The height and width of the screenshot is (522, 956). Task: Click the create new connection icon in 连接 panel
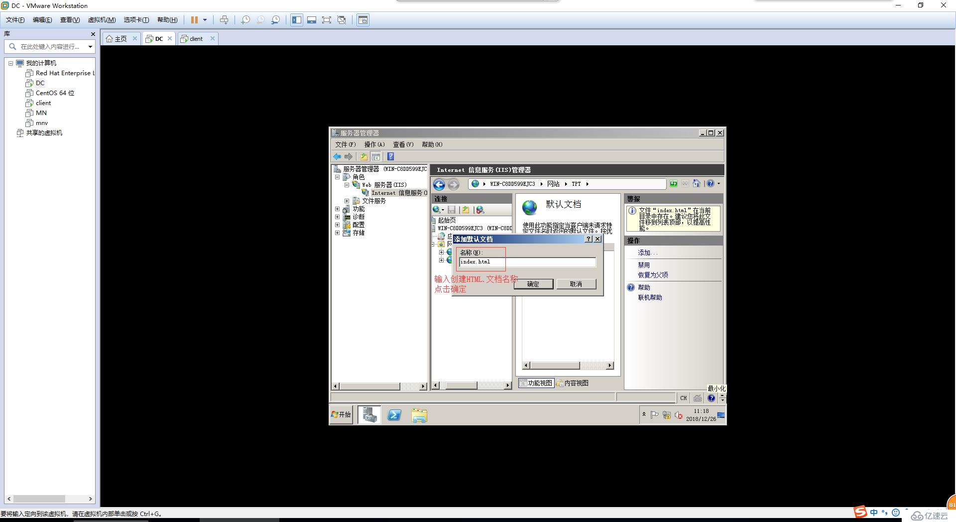(438, 210)
